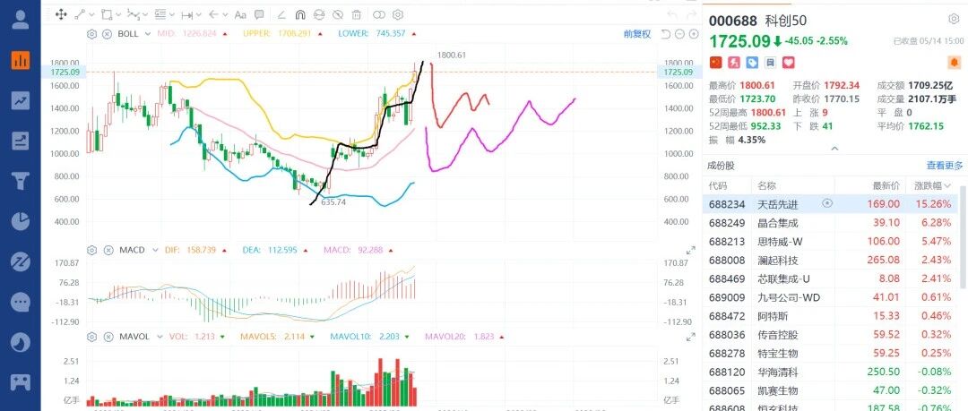This screenshot has height=411, width=968.
Task: Click the hide drawings eye-slash icon
Action: click(x=338, y=14)
